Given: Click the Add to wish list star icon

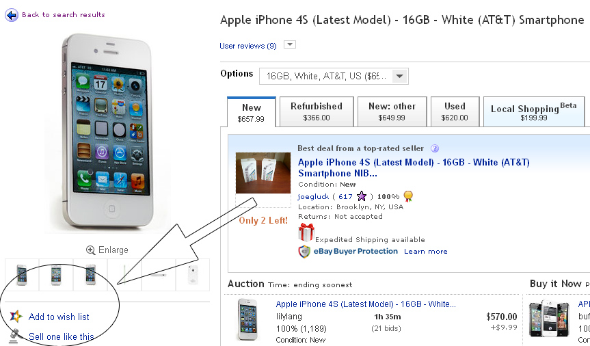Looking at the screenshot, I should pos(16,317).
